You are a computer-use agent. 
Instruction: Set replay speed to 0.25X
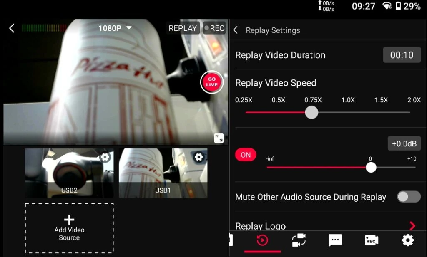(244, 100)
